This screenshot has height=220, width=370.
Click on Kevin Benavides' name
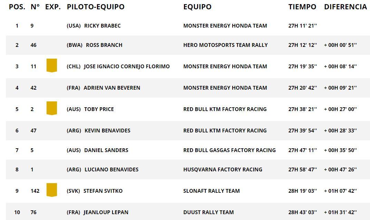click(x=108, y=130)
